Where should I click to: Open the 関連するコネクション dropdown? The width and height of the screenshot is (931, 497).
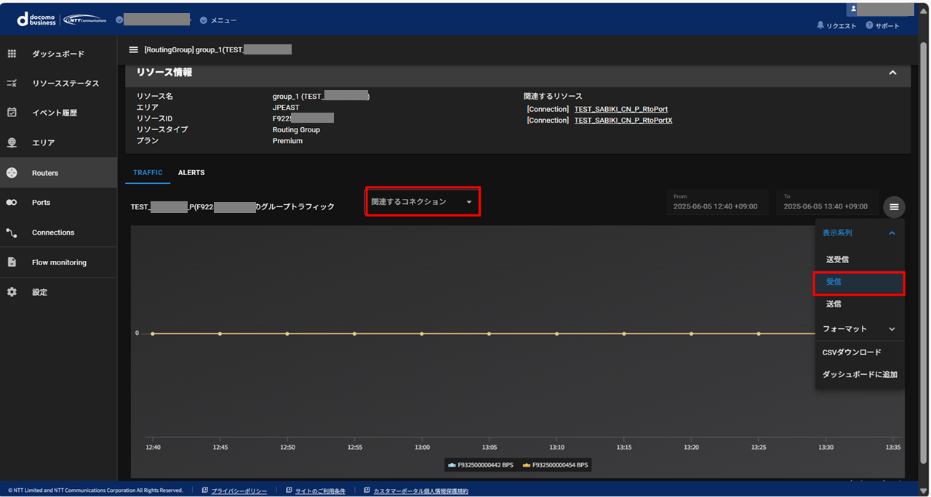pyautogui.click(x=422, y=201)
